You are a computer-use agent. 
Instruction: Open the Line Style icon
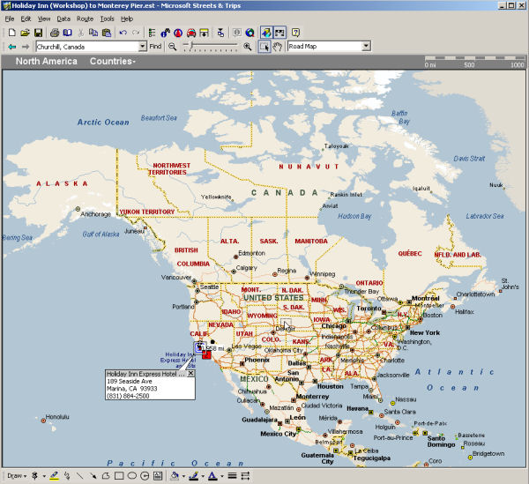232,476
